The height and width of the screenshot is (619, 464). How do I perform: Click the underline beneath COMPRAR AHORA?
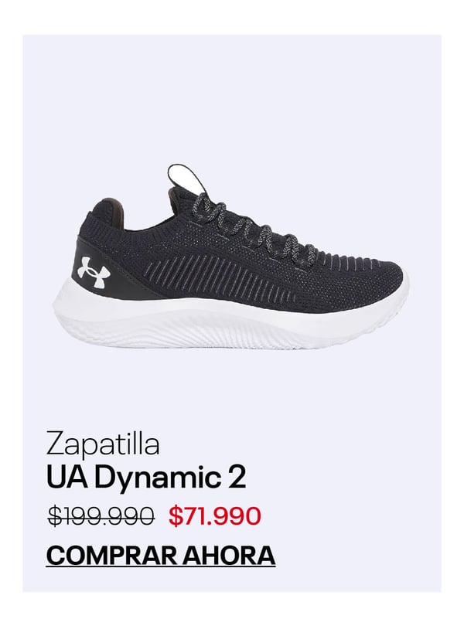coord(160,568)
